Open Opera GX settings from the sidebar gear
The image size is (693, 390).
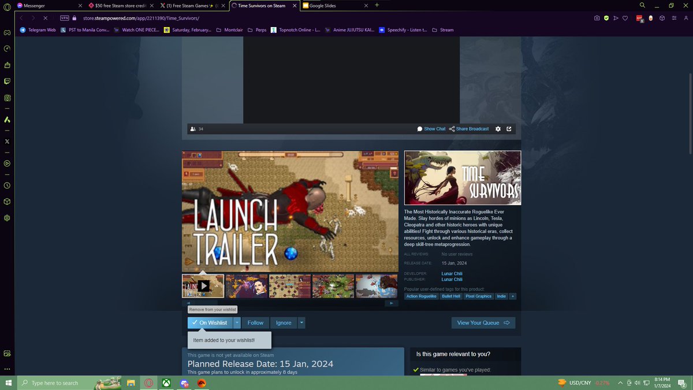(7, 218)
